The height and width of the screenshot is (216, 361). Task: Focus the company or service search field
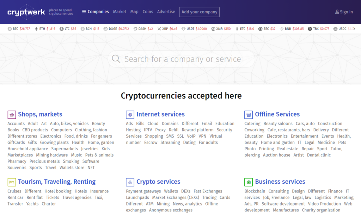[x=182, y=59]
